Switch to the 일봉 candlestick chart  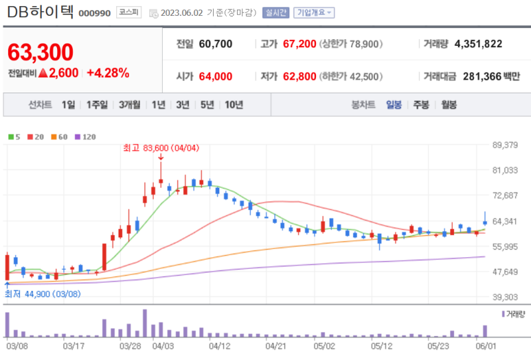[394, 105]
